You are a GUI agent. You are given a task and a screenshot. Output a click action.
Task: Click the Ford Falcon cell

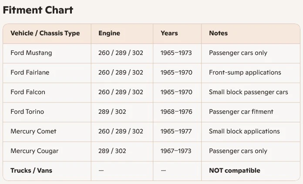(x=28, y=92)
